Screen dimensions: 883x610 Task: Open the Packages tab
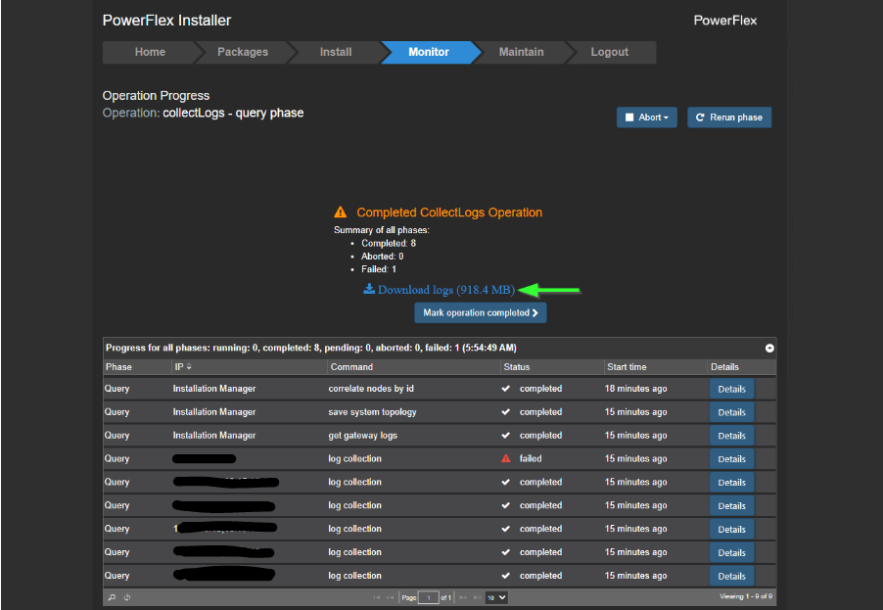242,52
